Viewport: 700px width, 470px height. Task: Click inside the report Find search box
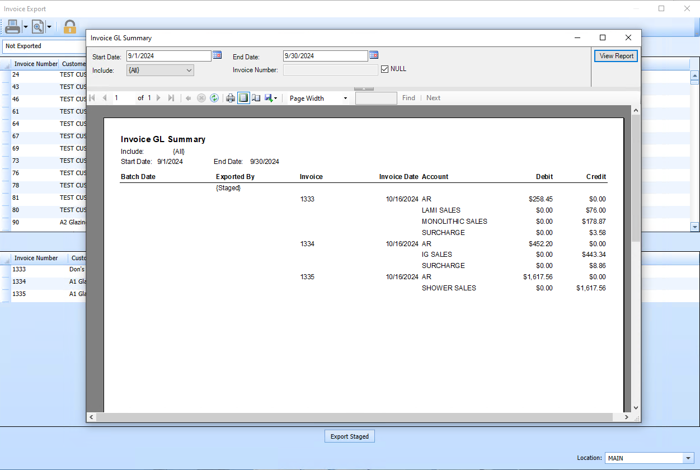(375, 98)
